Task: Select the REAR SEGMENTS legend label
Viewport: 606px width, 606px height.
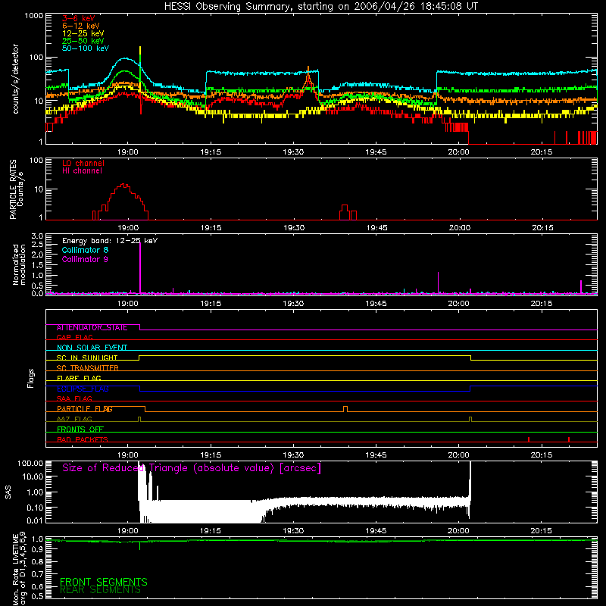Action: (x=100, y=590)
